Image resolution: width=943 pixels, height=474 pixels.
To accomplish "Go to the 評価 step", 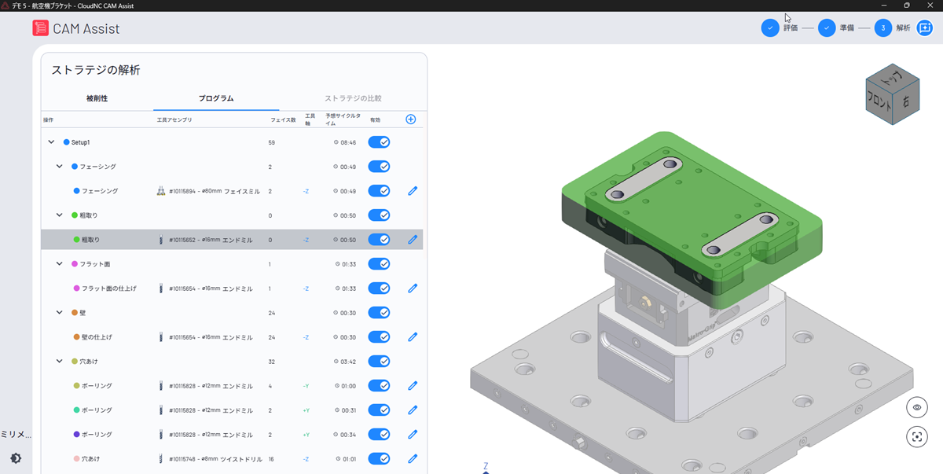I will tap(770, 28).
